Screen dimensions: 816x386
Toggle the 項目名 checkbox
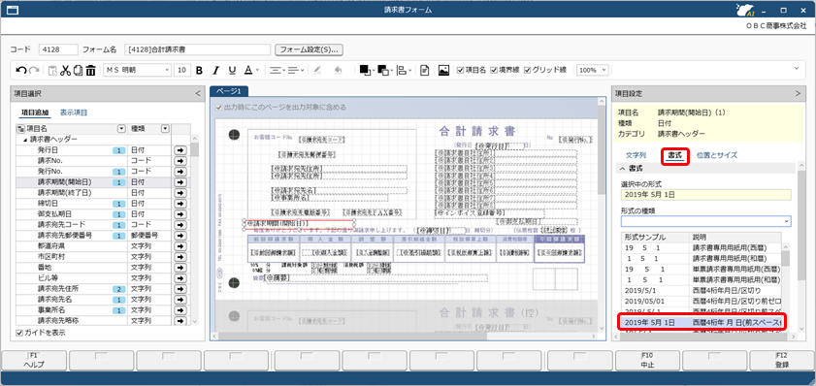[x=460, y=70]
